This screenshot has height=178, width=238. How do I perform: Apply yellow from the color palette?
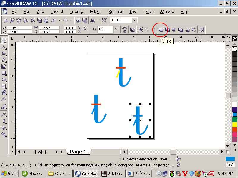click(x=235, y=125)
